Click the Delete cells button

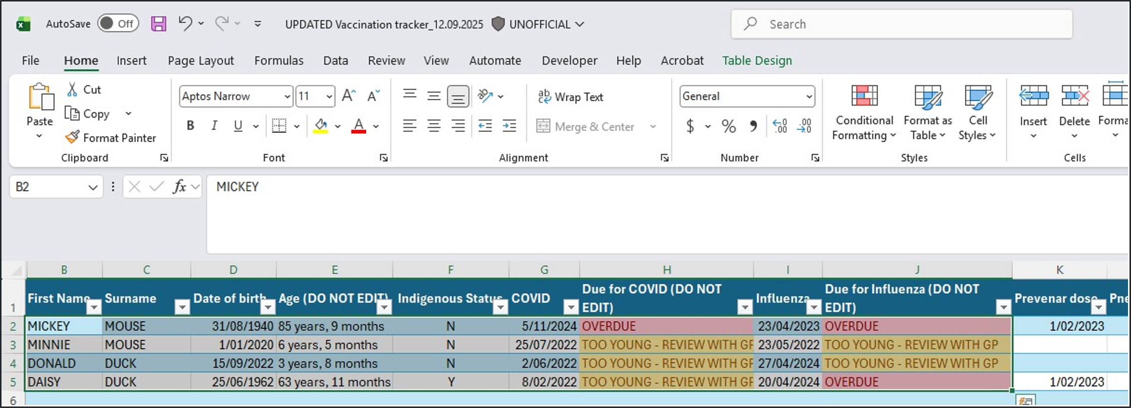point(1074,113)
